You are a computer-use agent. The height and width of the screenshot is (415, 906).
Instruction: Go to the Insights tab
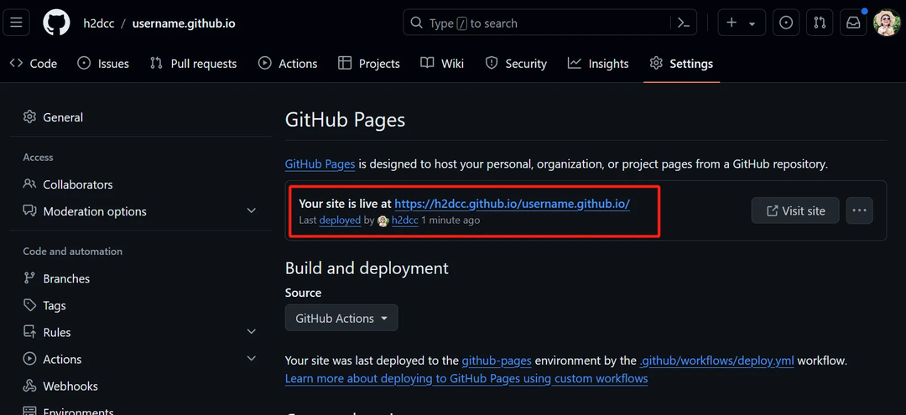click(598, 64)
